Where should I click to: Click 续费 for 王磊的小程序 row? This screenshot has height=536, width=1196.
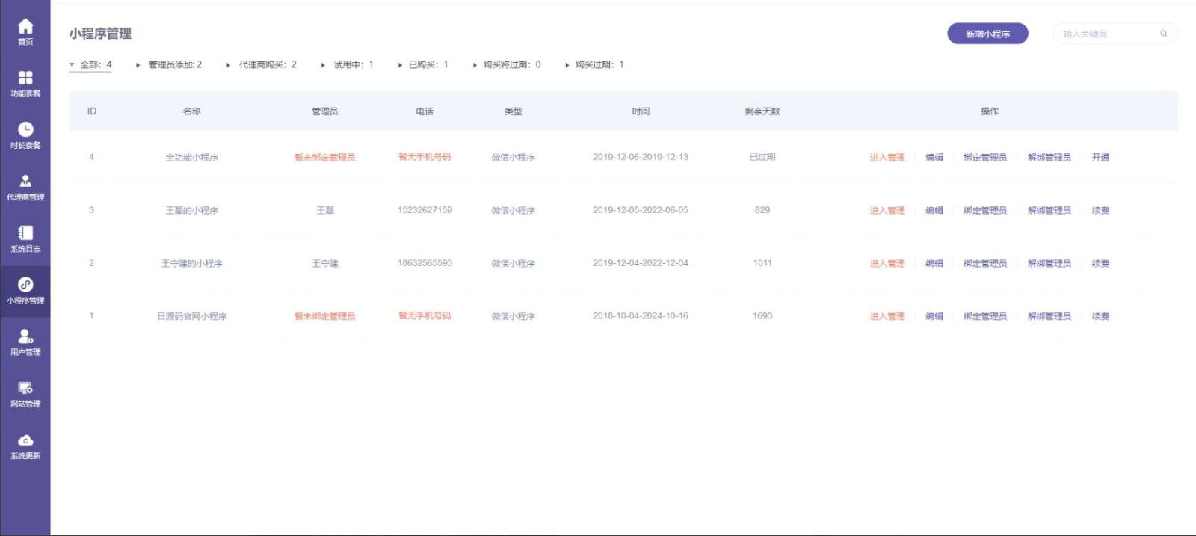(1100, 211)
